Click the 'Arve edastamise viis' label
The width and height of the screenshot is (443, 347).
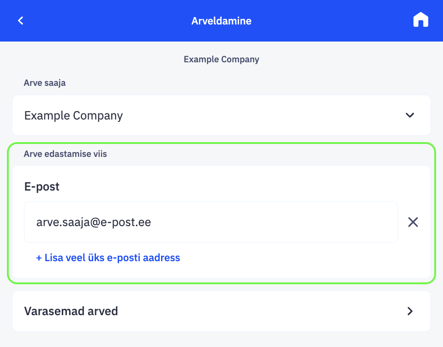[x=65, y=154]
